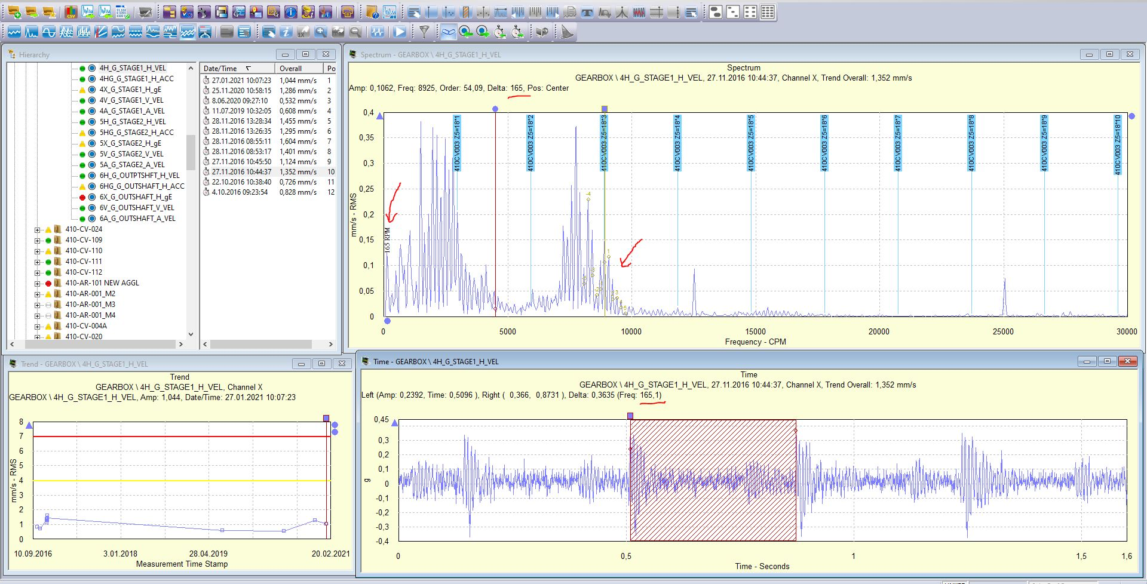The image size is (1147, 584).
Task: Expand the 410-CV-109 tree node
Action: tap(37, 240)
